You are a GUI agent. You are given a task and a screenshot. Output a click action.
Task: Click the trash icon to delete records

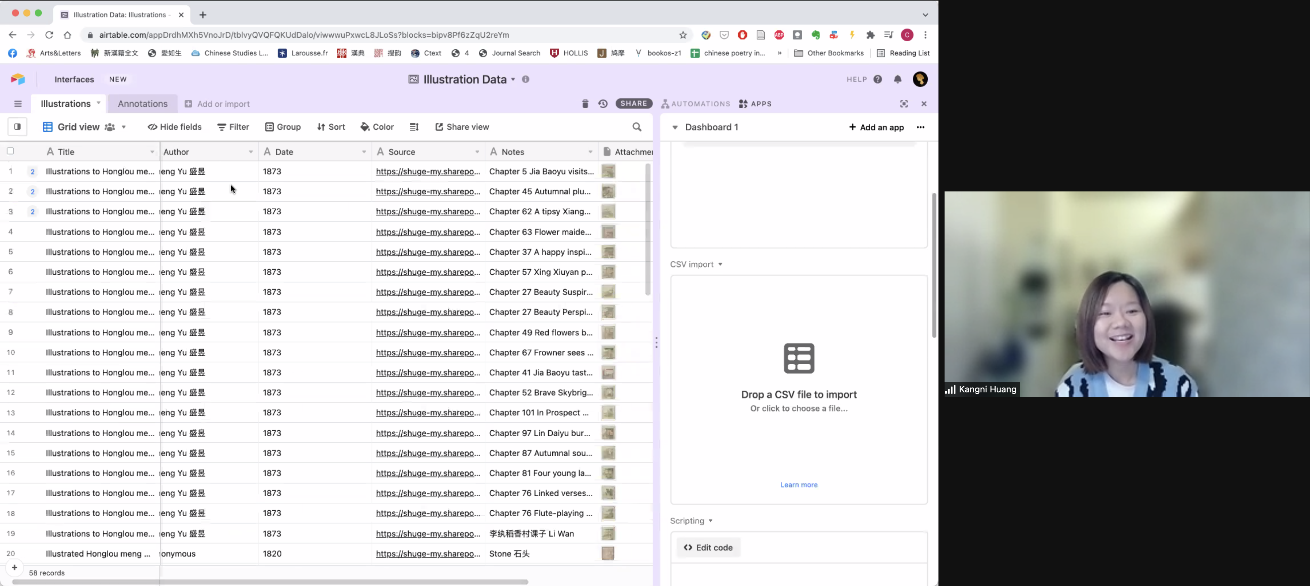[x=585, y=104]
